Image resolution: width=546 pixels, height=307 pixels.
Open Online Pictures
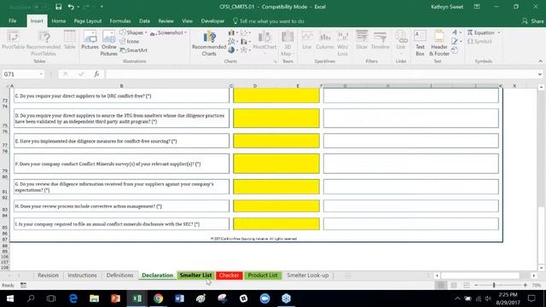pos(108,43)
